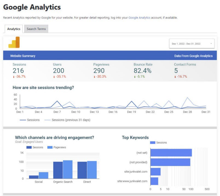Click the Google Analytics page title
Image resolution: width=220 pixels, height=196 pixels.
point(32,7)
